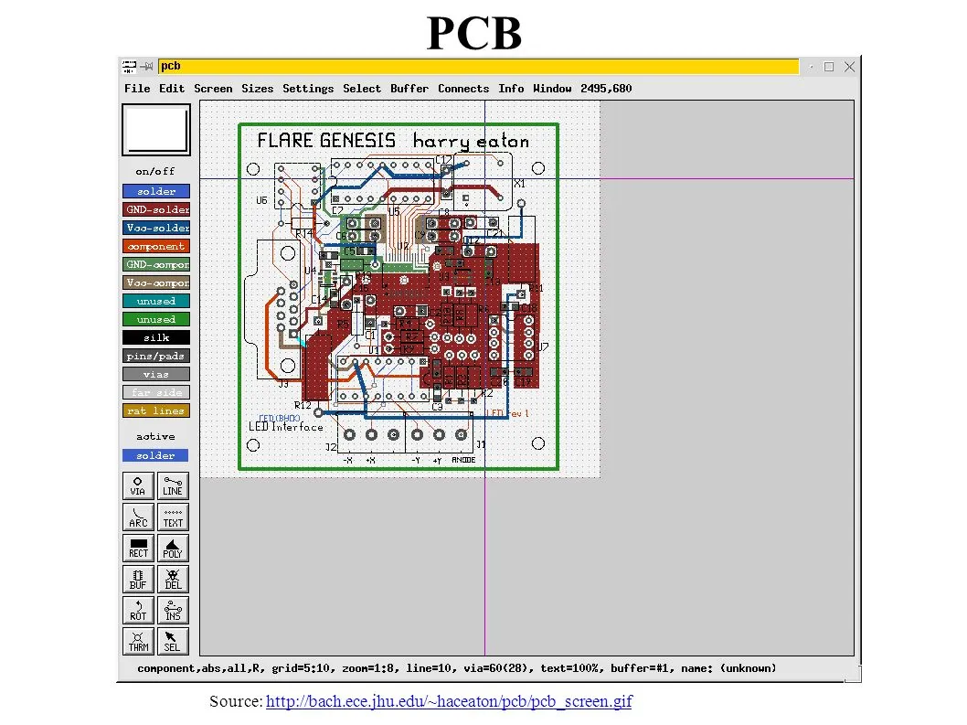Switch to the SEL selection tool
Viewport: 967px width, 725px height.
pyautogui.click(x=173, y=641)
